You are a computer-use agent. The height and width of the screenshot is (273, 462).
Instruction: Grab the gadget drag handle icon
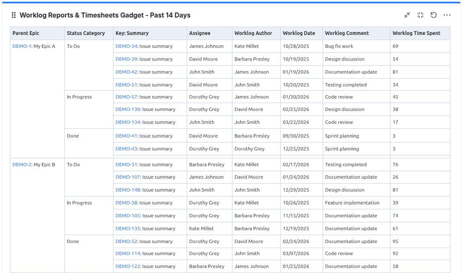click(13, 15)
